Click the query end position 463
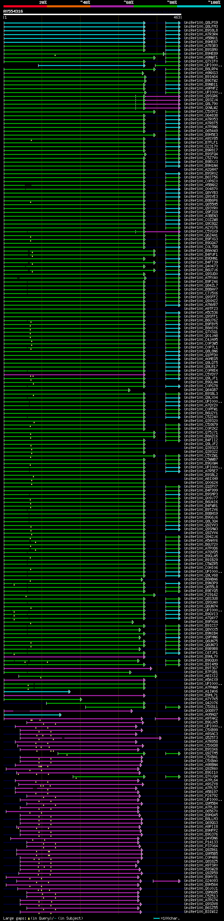The width and height of the screenshot is (224, 921). pyautogui.click(x=177, y=17)
